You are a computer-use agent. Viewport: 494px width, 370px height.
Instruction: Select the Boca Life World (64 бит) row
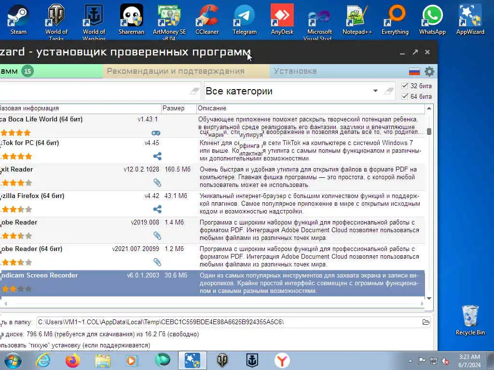[x=212, y=126]
